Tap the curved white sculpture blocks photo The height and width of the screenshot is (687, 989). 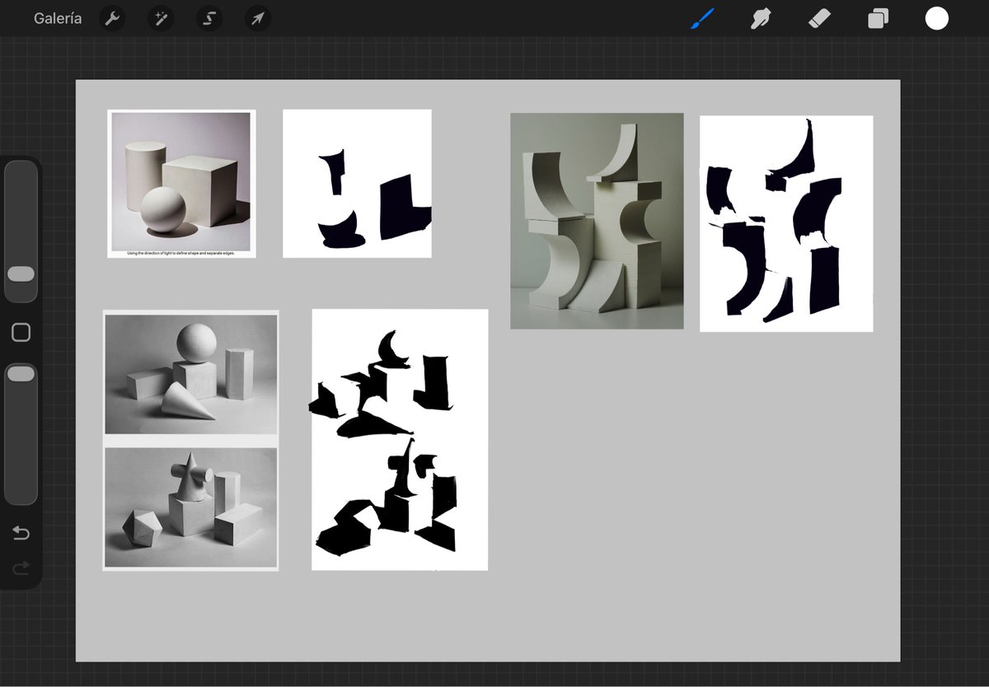tap(597, 221)
